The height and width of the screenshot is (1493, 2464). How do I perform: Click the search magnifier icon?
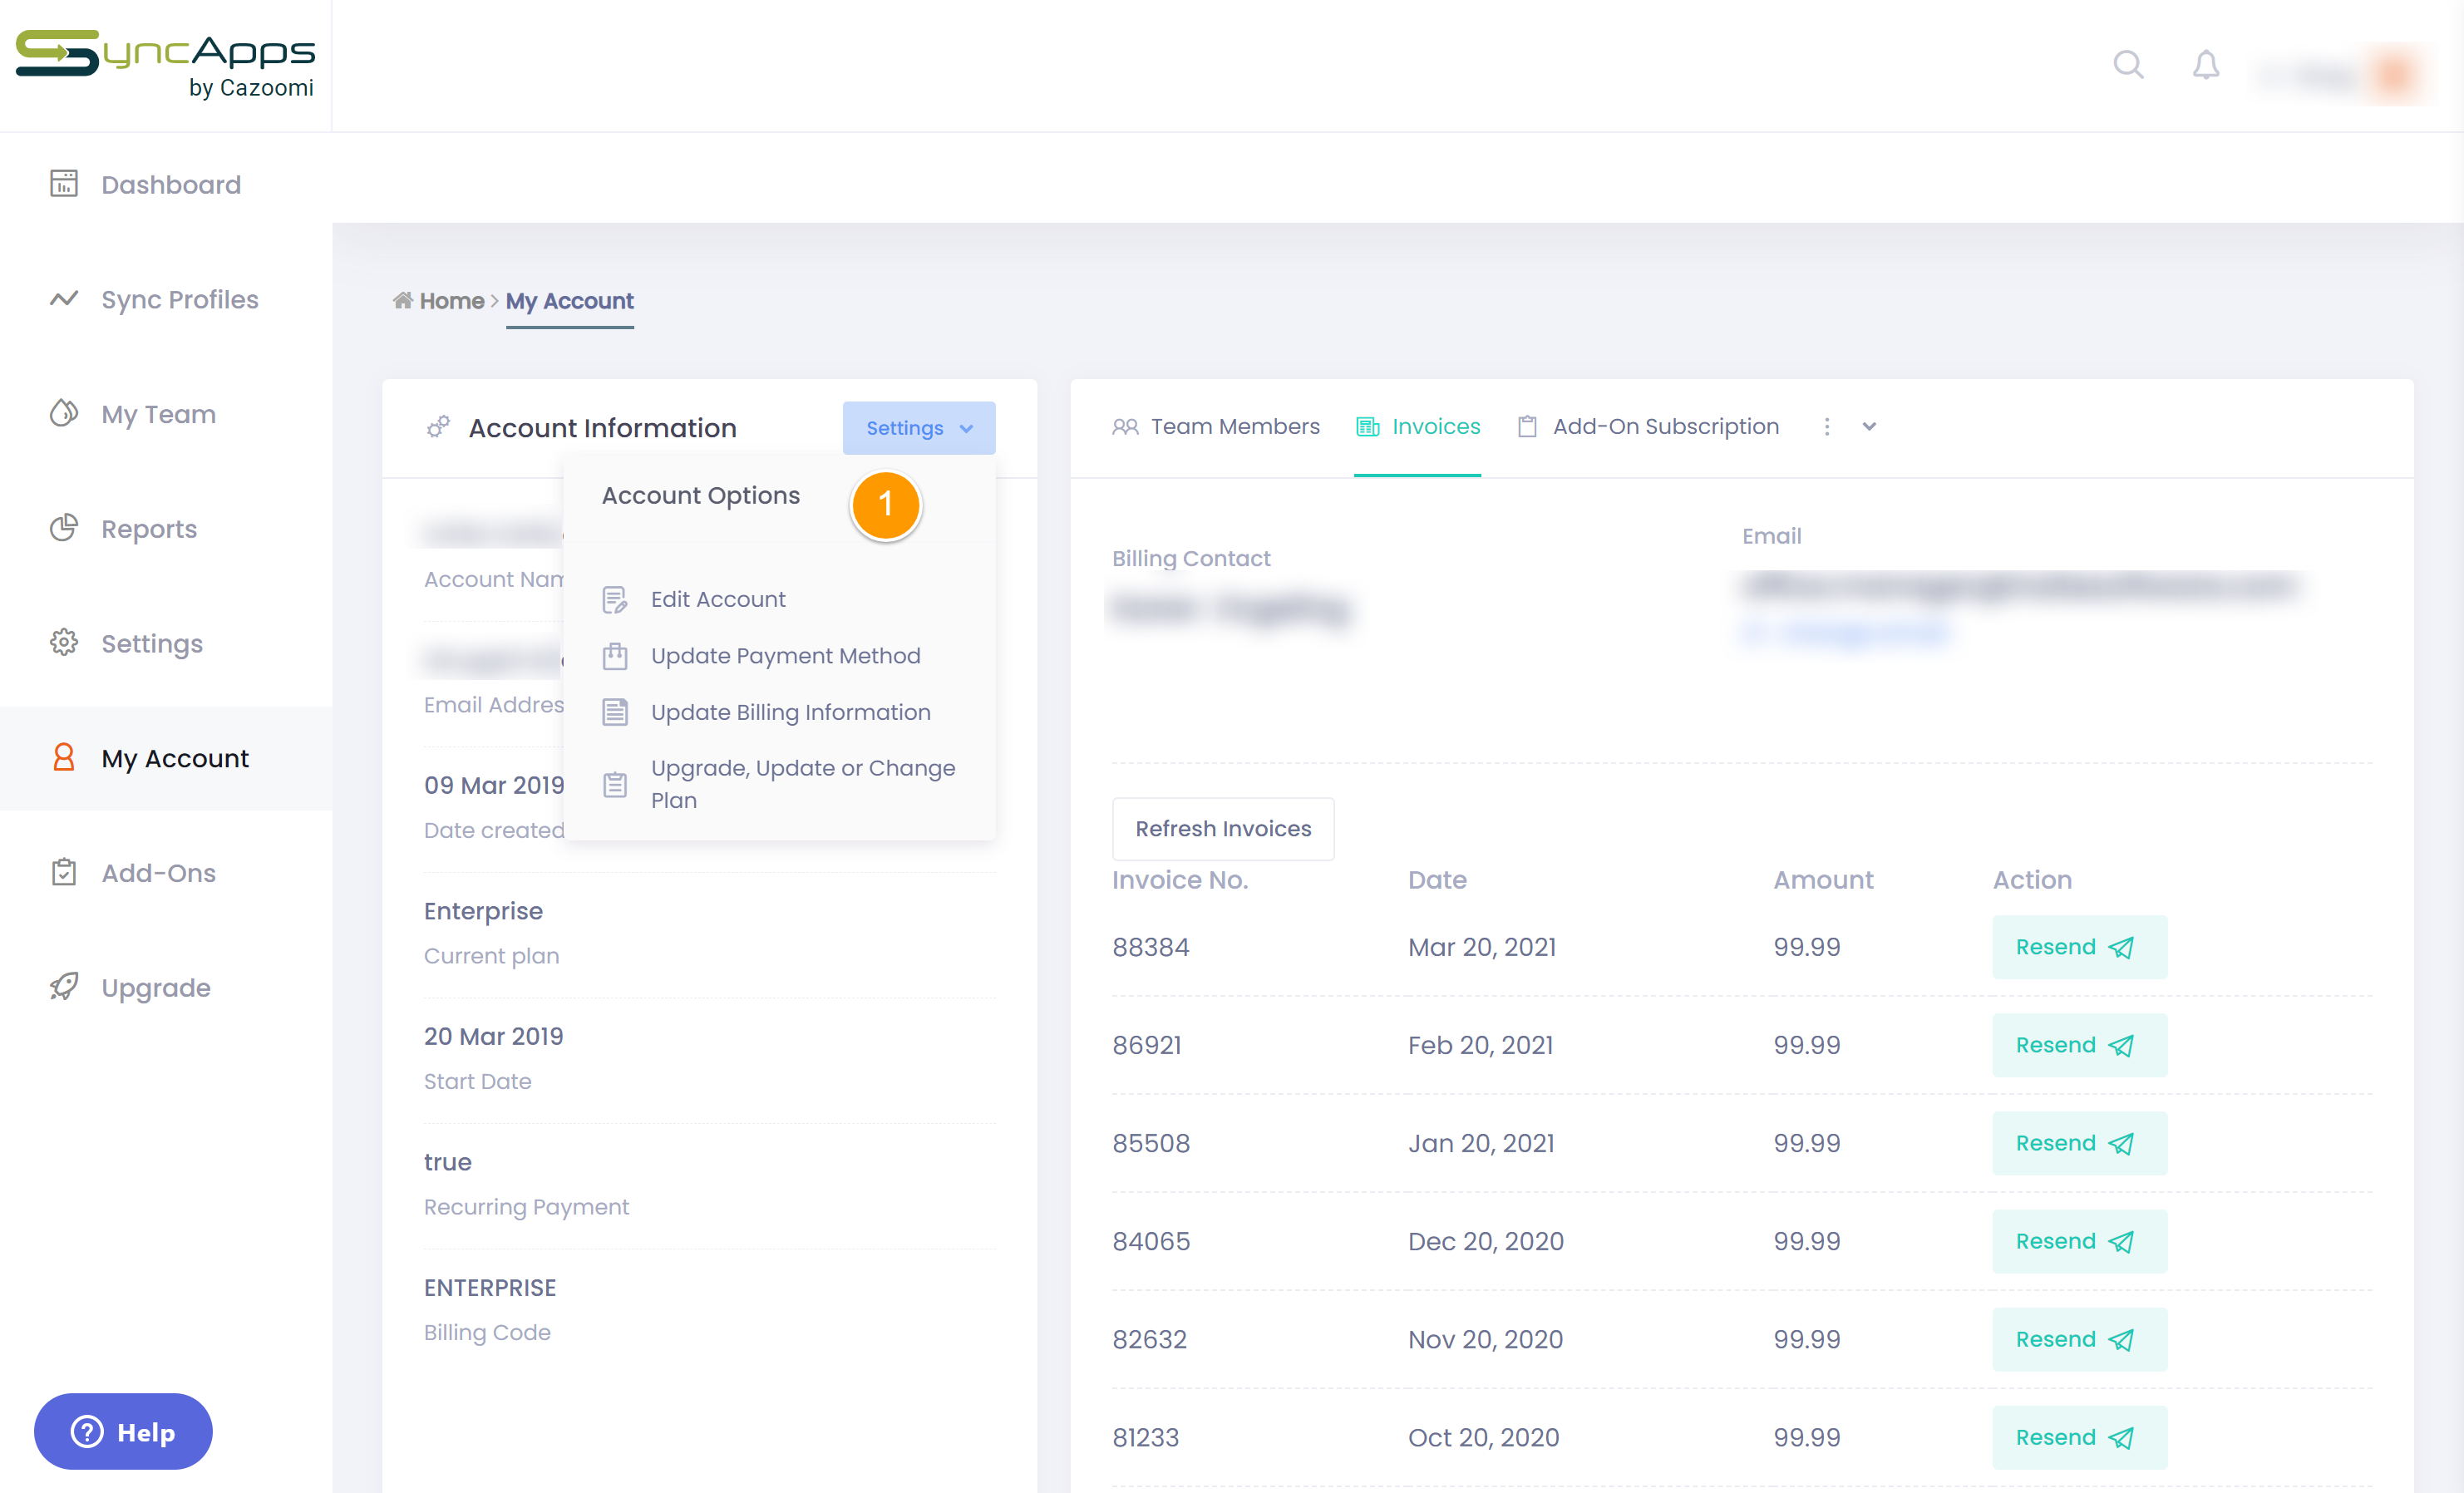coord(2127,65)
